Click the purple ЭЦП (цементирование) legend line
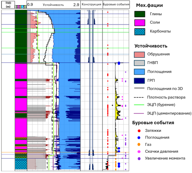 tap(139, 113)
